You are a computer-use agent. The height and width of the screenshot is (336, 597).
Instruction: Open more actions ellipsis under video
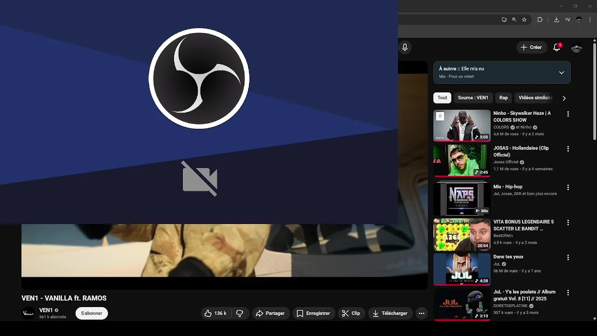pos(422,314)
